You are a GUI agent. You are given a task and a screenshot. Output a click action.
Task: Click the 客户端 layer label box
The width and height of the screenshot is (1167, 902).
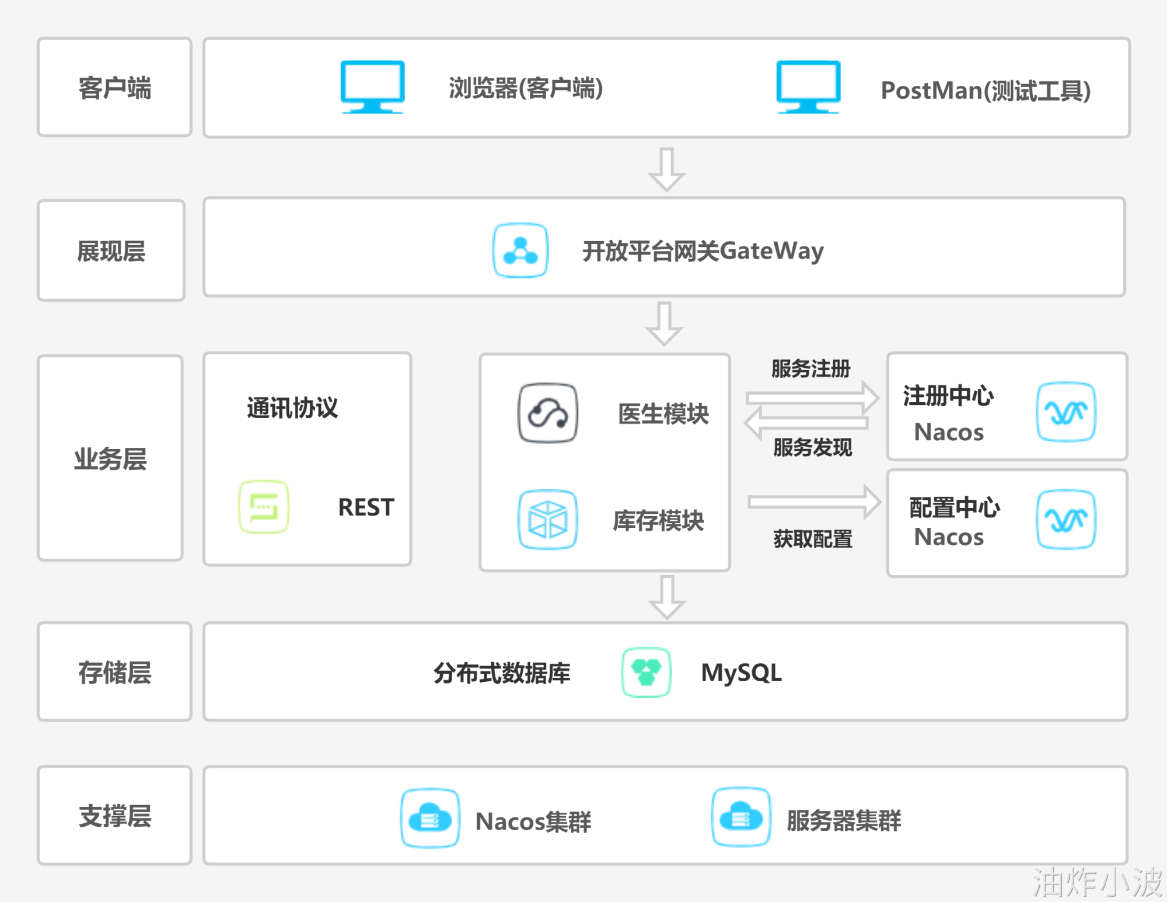point(114,88)
